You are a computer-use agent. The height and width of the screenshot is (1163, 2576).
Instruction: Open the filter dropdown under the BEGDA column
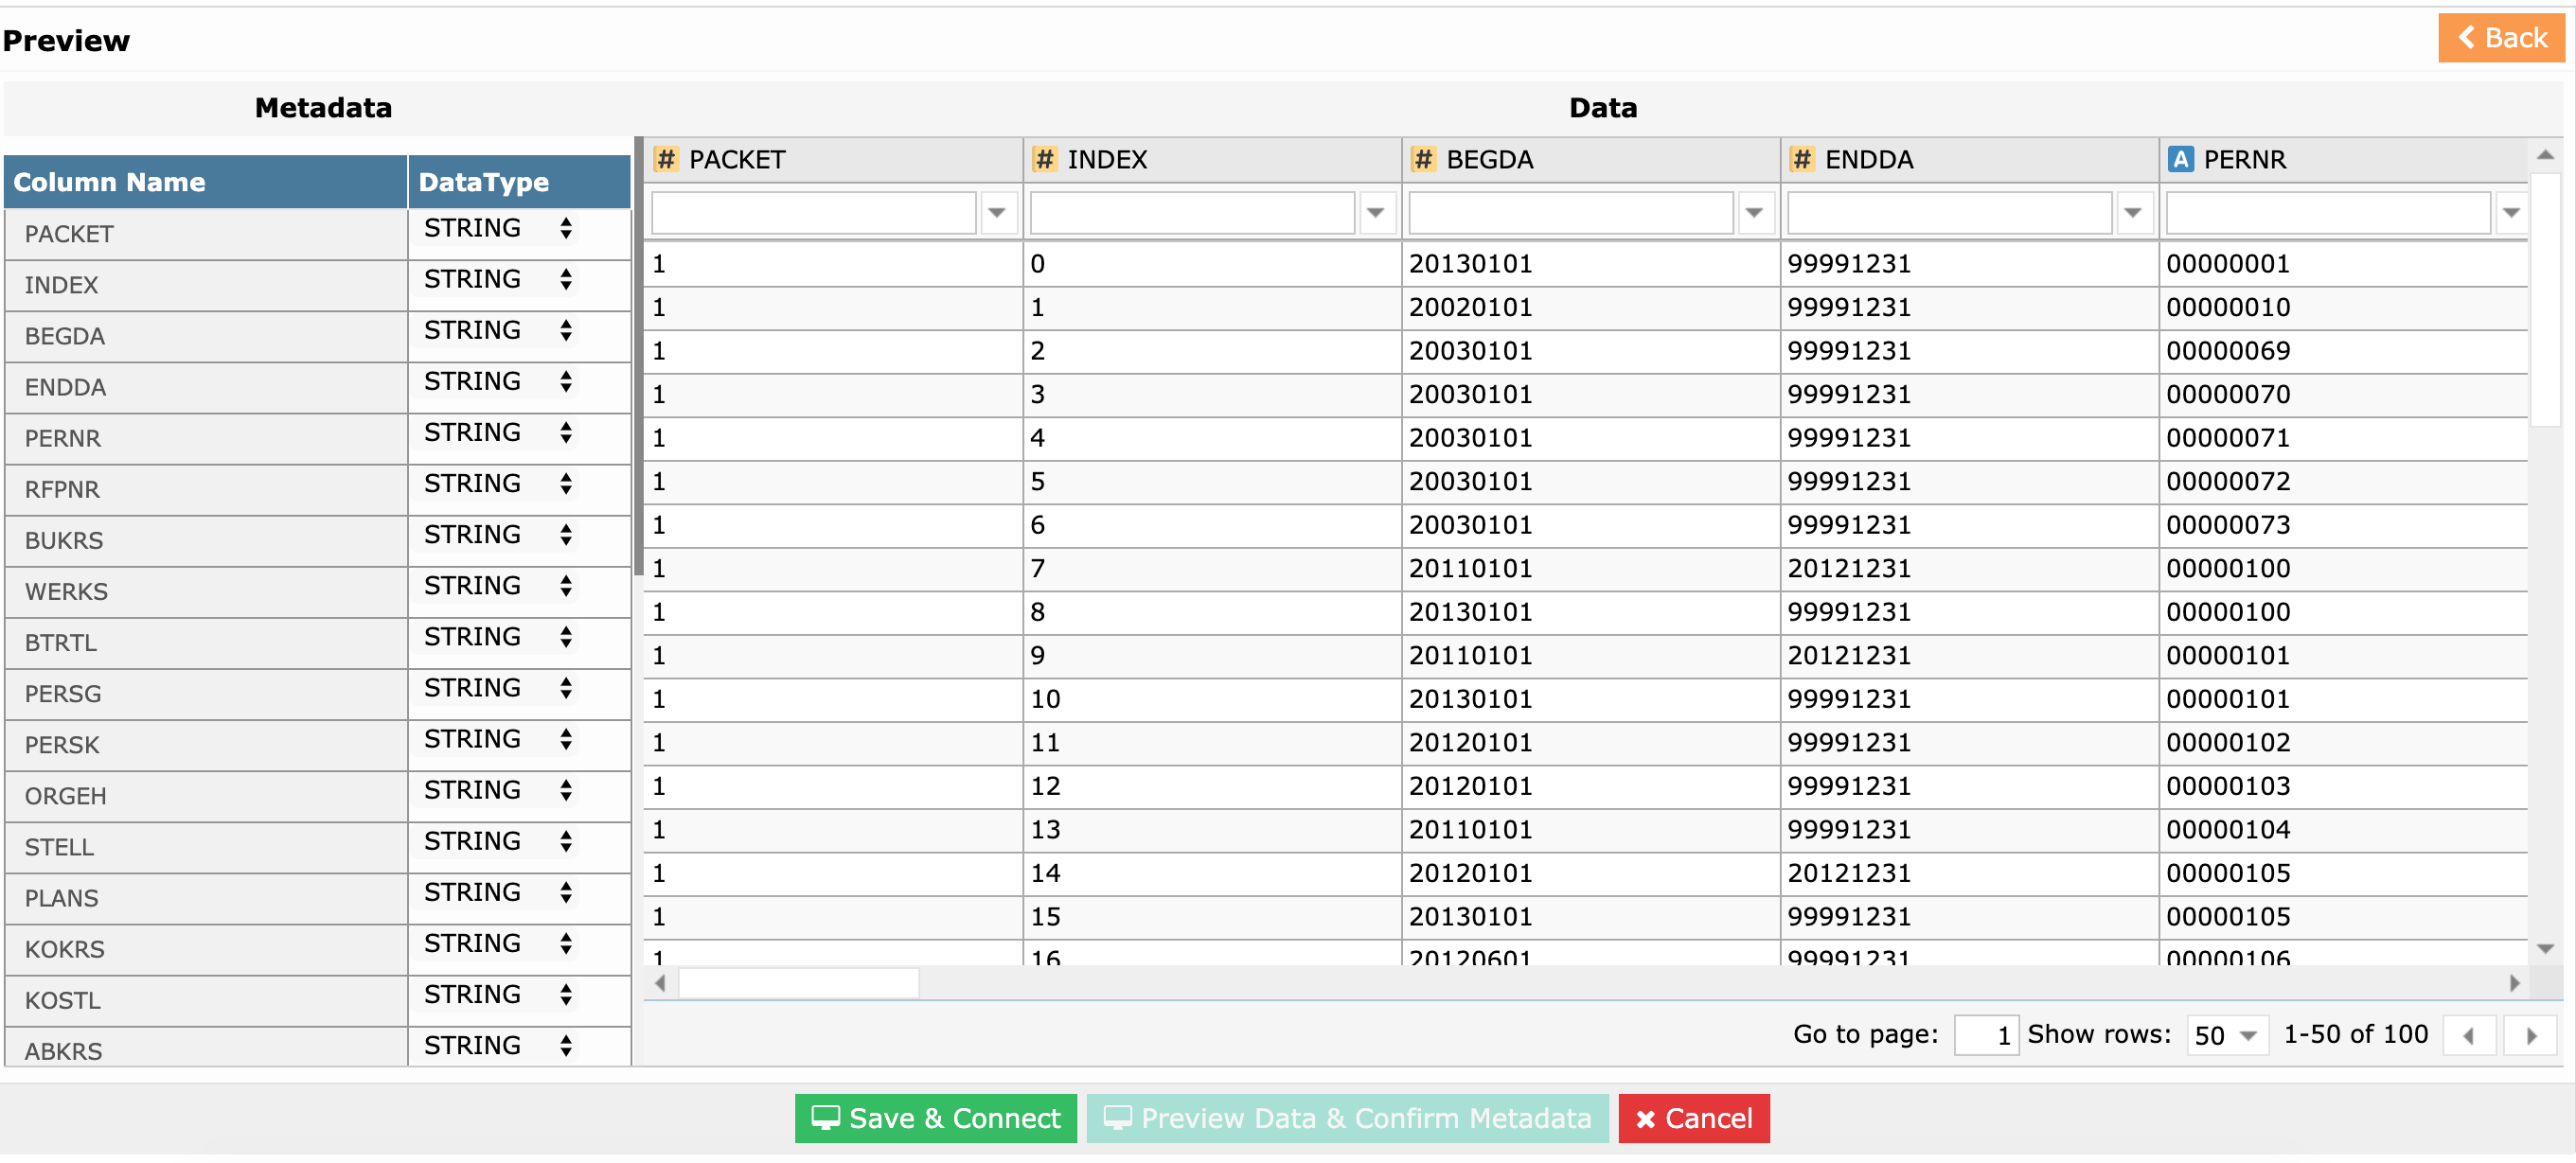pos(1755,212)
